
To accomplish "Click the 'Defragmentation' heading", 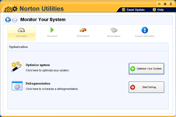I will (x=38, y=83).
